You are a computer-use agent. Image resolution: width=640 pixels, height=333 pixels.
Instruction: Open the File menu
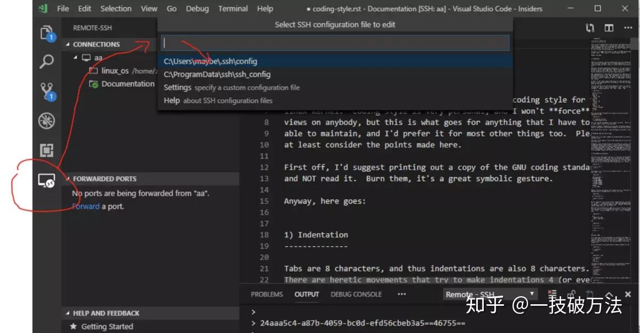click(63, 9)
